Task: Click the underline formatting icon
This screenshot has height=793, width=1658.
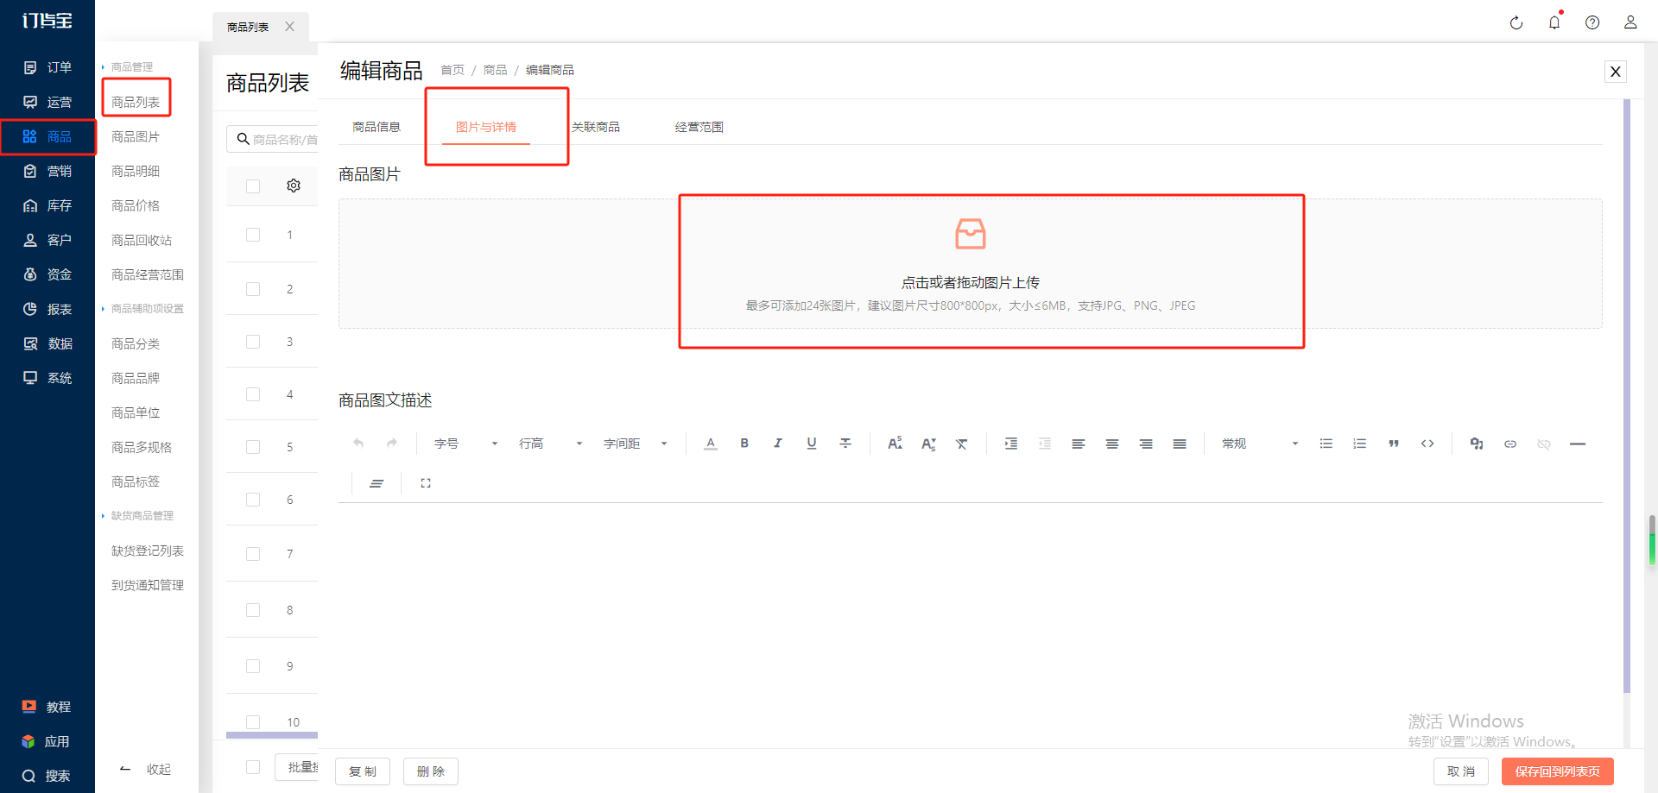Action: [x=812, y=444]
